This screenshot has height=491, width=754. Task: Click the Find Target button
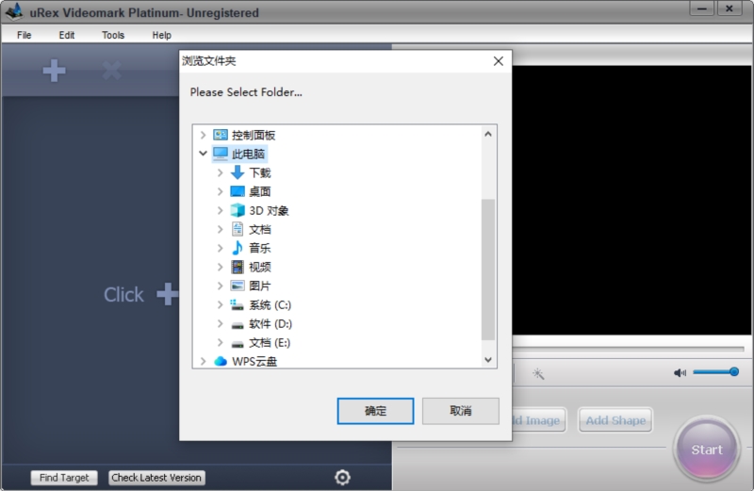tap(64, 478)
